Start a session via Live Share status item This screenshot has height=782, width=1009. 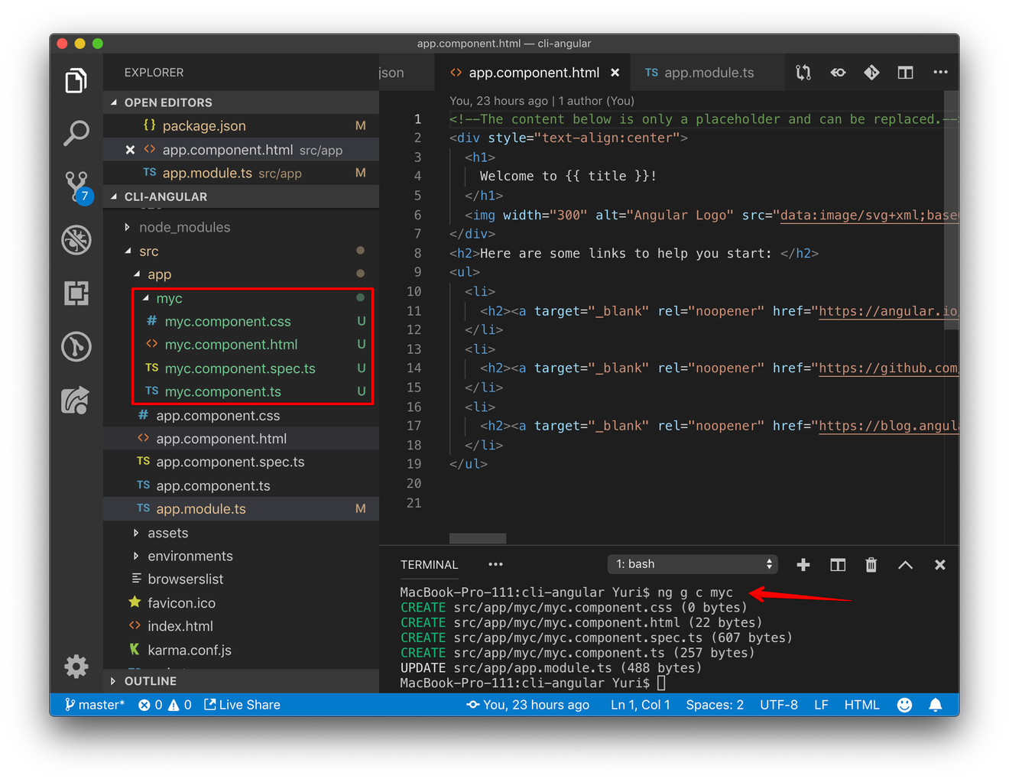[x=242, y=704]
